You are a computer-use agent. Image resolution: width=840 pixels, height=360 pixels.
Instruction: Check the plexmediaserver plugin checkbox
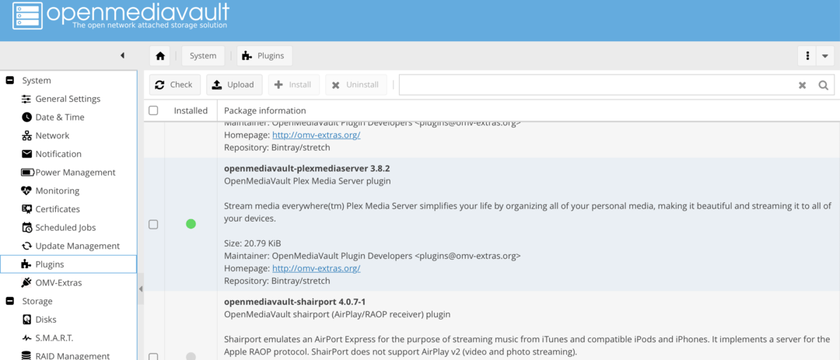153,225
